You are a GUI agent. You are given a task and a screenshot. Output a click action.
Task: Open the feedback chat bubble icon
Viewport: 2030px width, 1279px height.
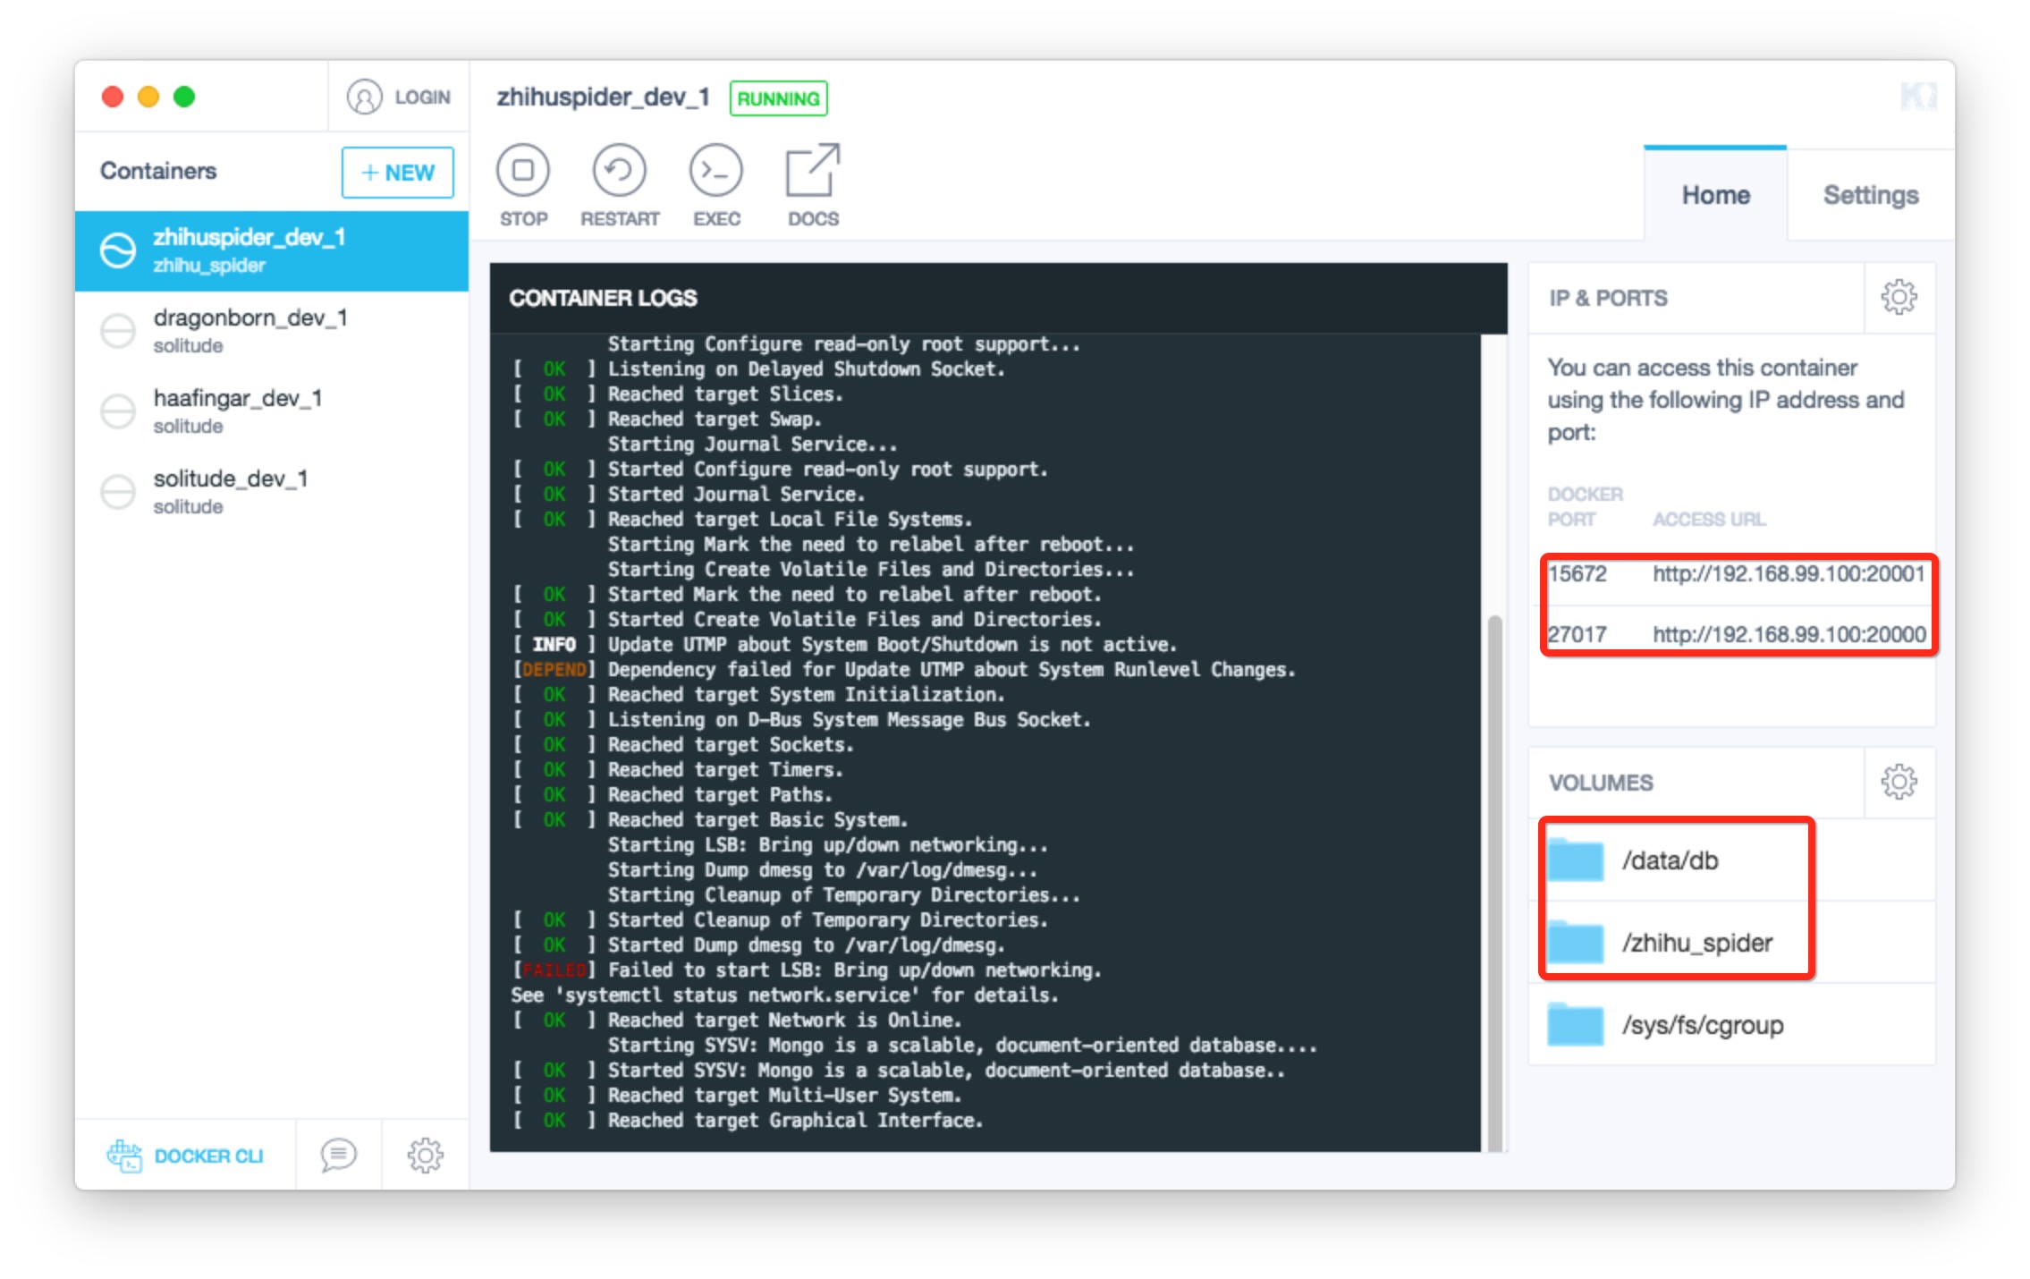click(338, 1155)
